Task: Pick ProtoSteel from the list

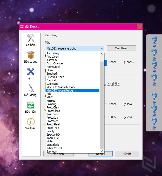Action: point(73,124)
